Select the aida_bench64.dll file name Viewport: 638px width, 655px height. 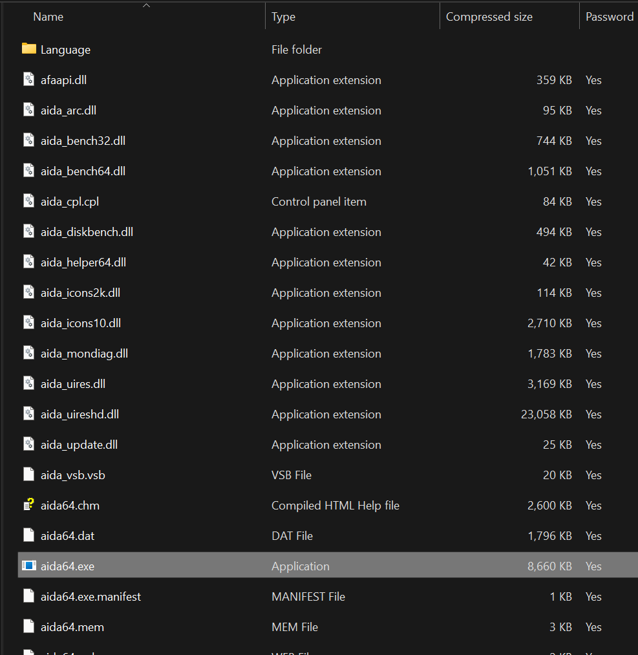83,171
